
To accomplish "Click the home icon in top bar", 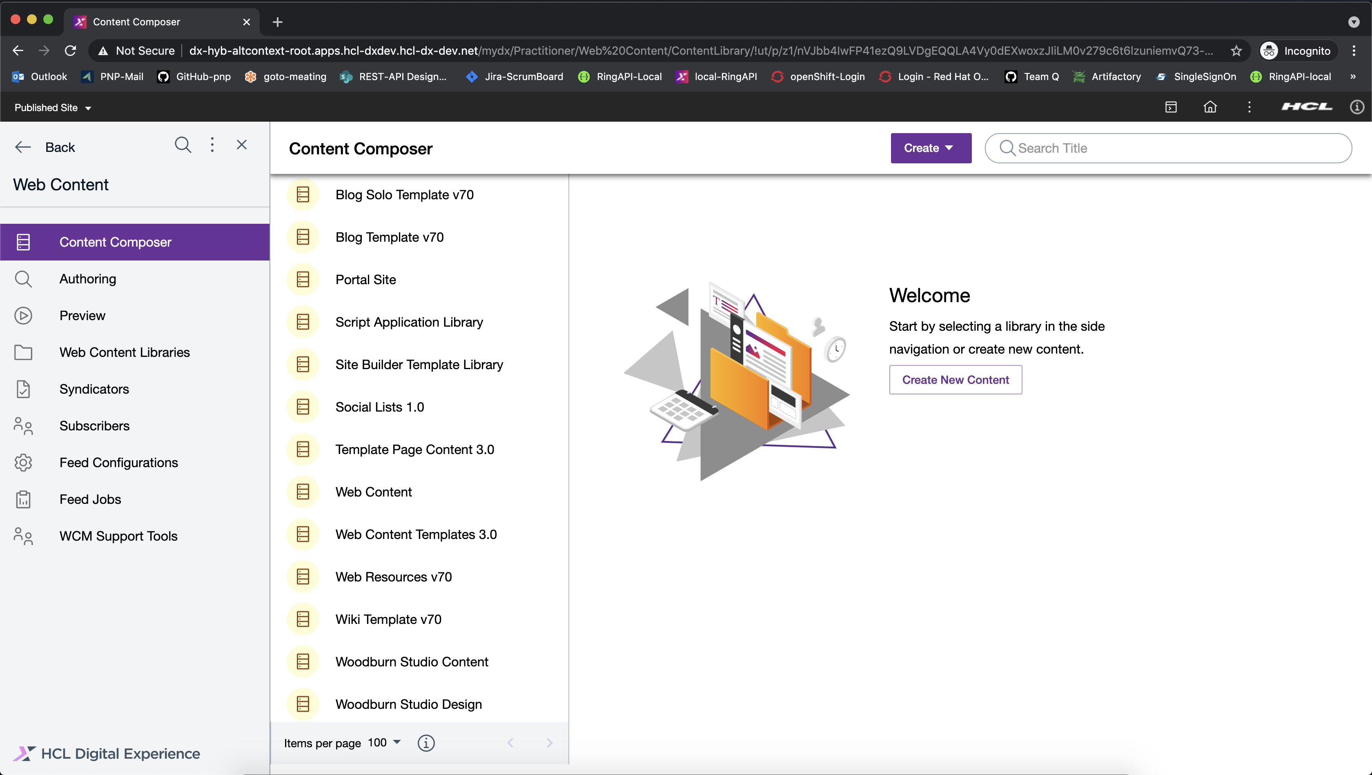I will click(x=1210, y=107).
